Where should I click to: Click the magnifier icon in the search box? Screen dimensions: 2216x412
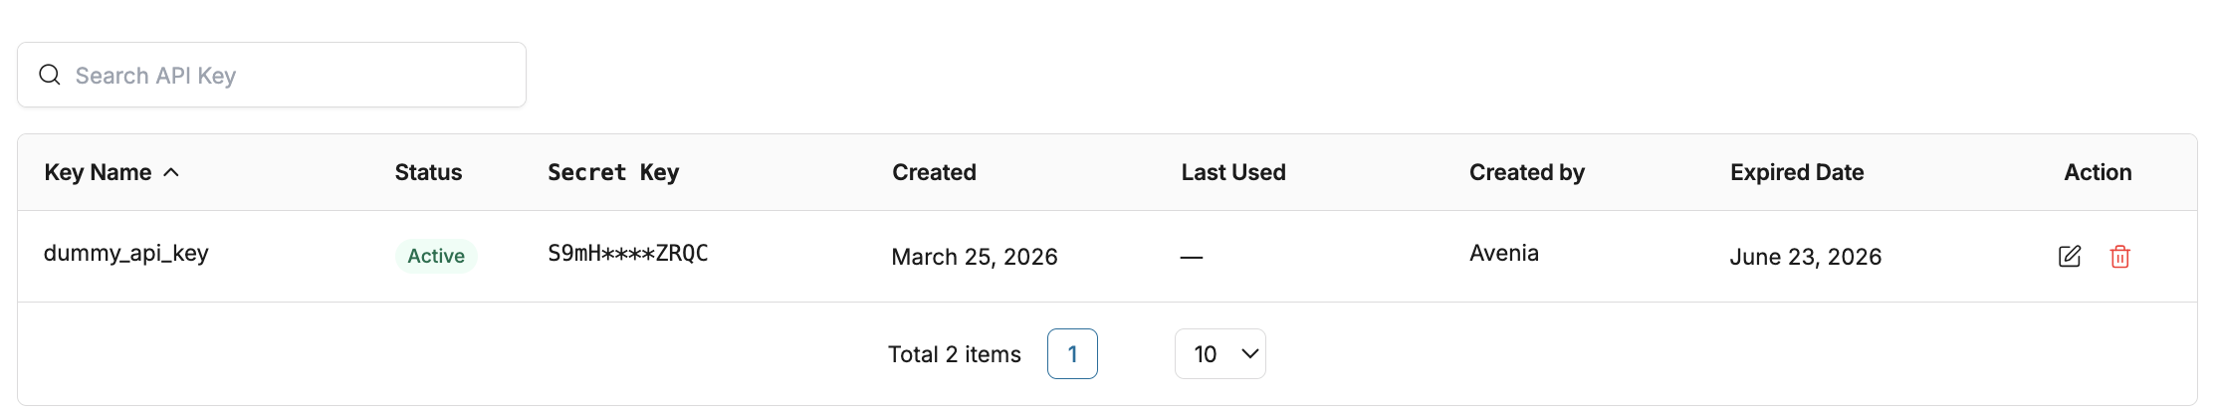50,75
